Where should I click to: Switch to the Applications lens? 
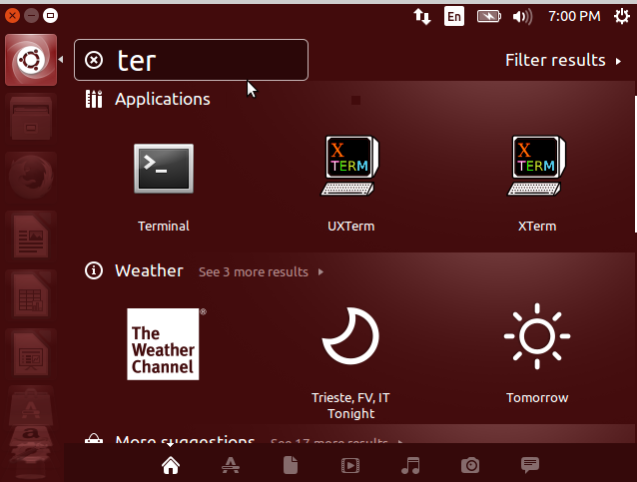pyautogui.click(x=231, y=465)
